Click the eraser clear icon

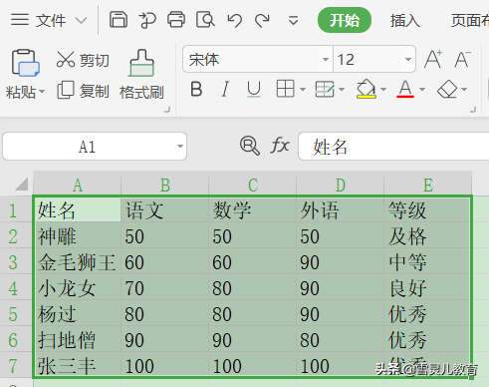(x=447, y=89)
